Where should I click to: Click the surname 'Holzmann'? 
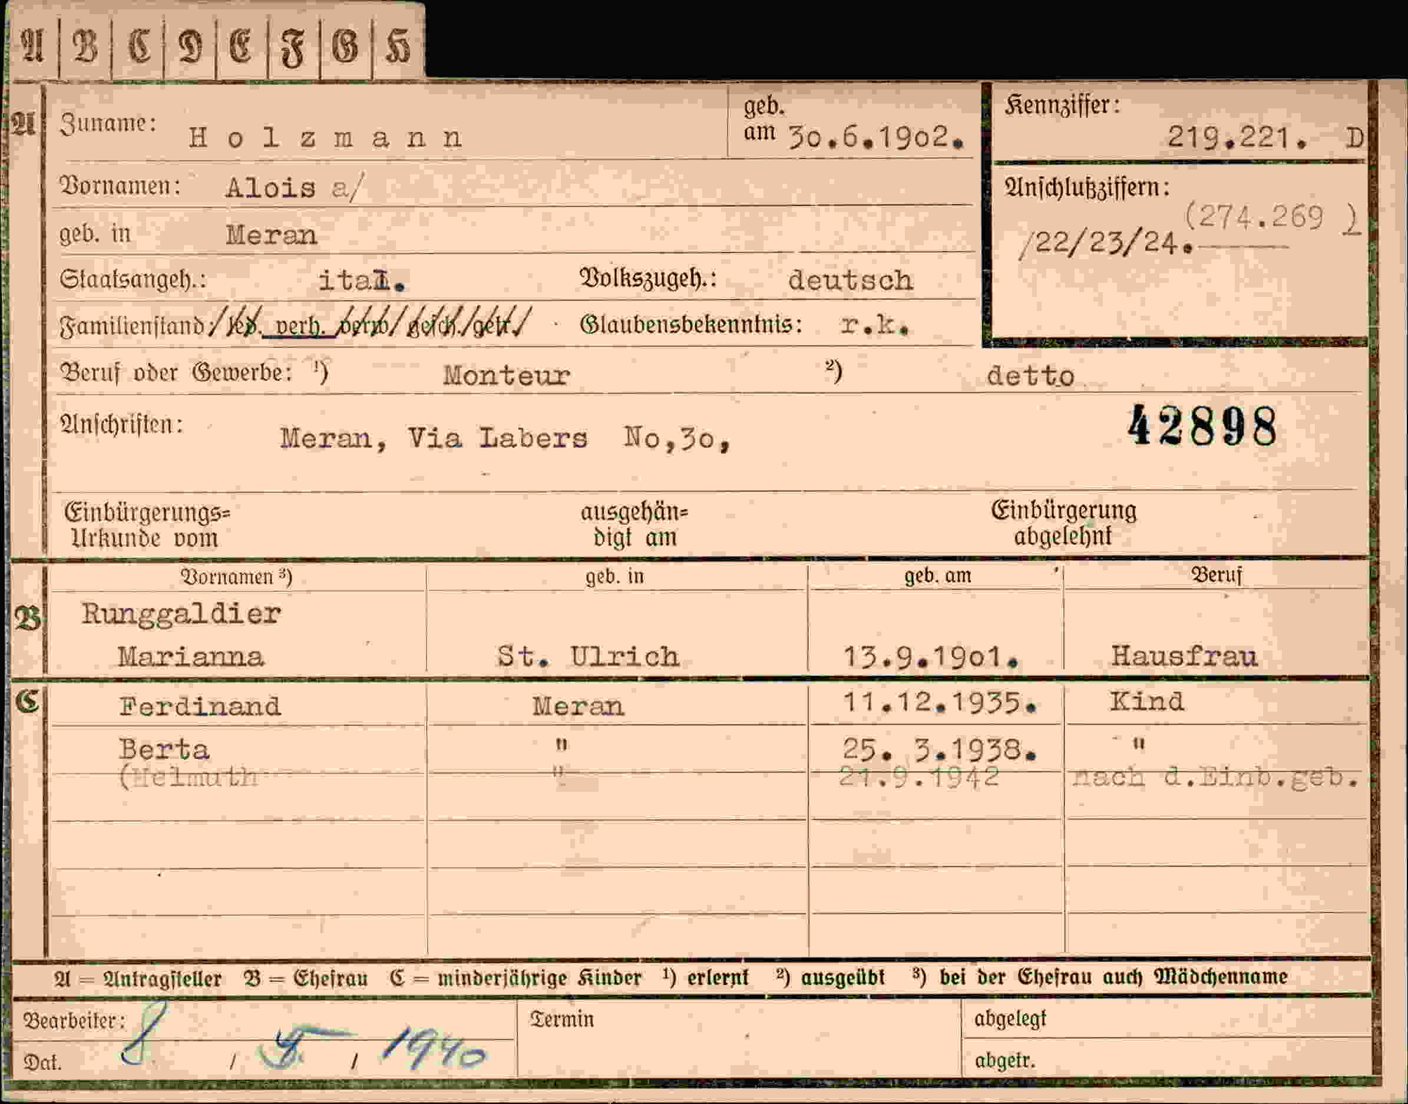[326, 138]
